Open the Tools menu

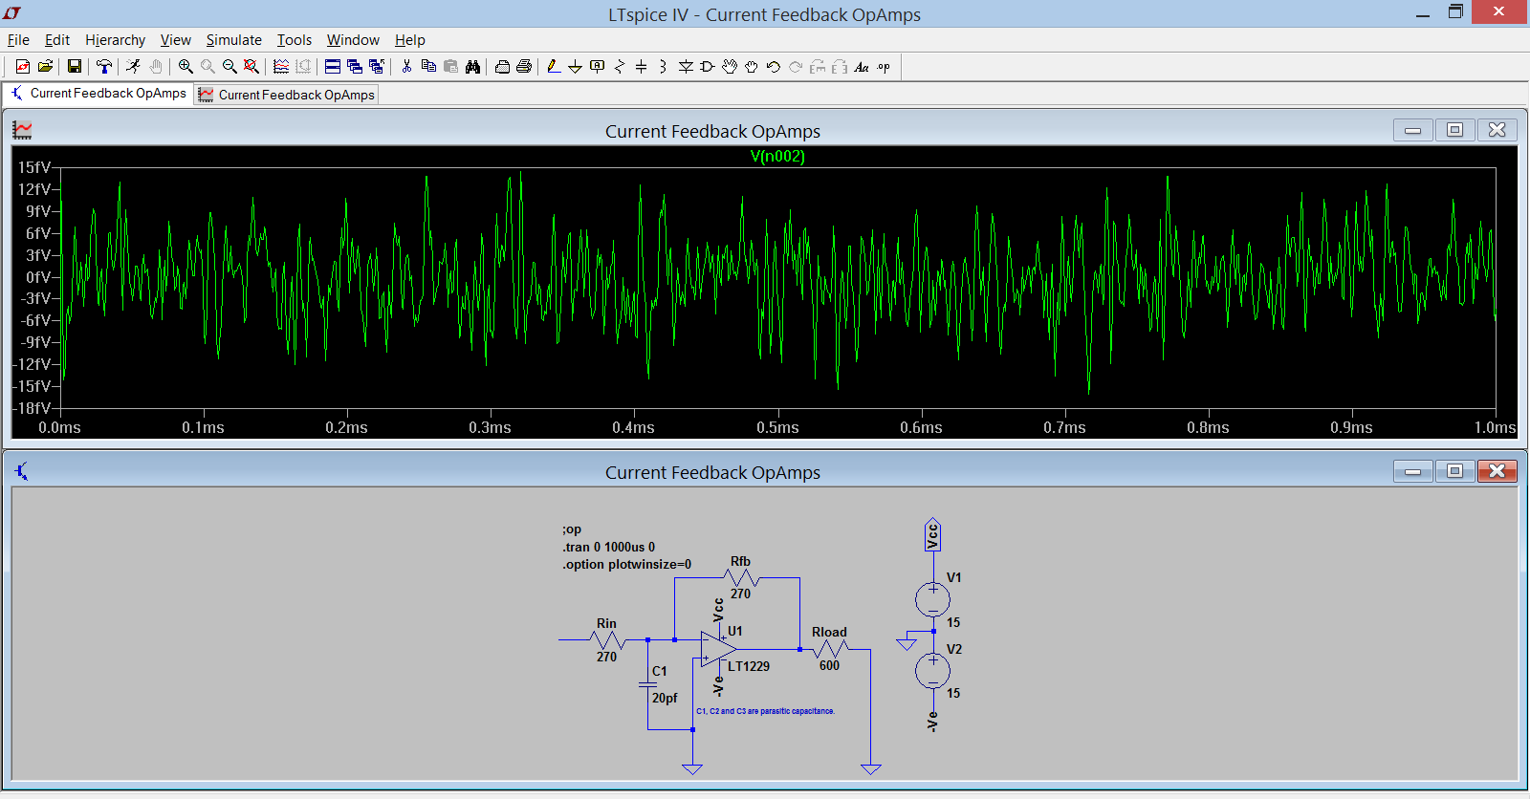(x=295, y=40)
